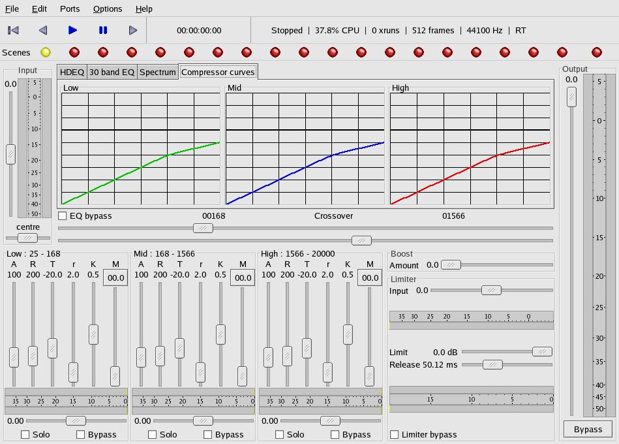Viewport: 619px width, 444px height.
Task: Click the Low band ratio (r) slider handle
Action: [x=73, y=372]
